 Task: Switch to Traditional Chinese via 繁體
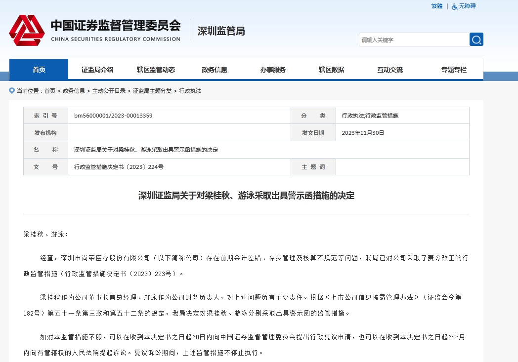click(x=436, y=6)
